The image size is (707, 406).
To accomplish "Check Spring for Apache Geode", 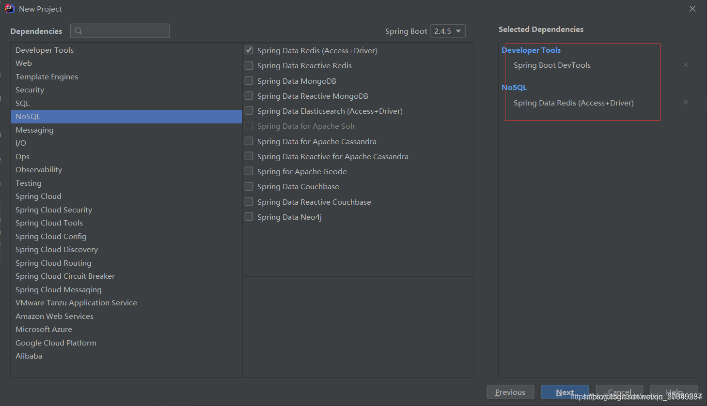I will point(249,171).
